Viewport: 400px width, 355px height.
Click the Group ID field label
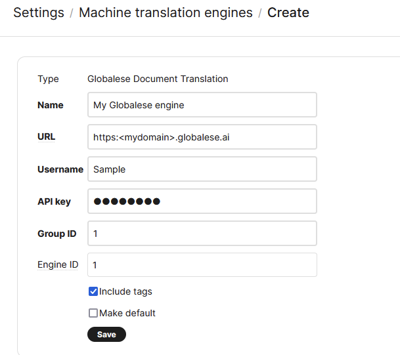coord(57,234)
